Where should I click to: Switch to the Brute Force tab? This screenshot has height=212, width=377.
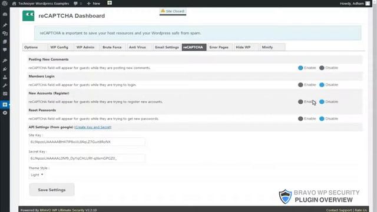[112, 47]
